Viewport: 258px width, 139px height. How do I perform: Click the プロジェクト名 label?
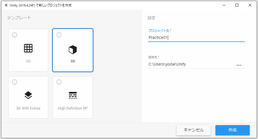coord(159,31)
